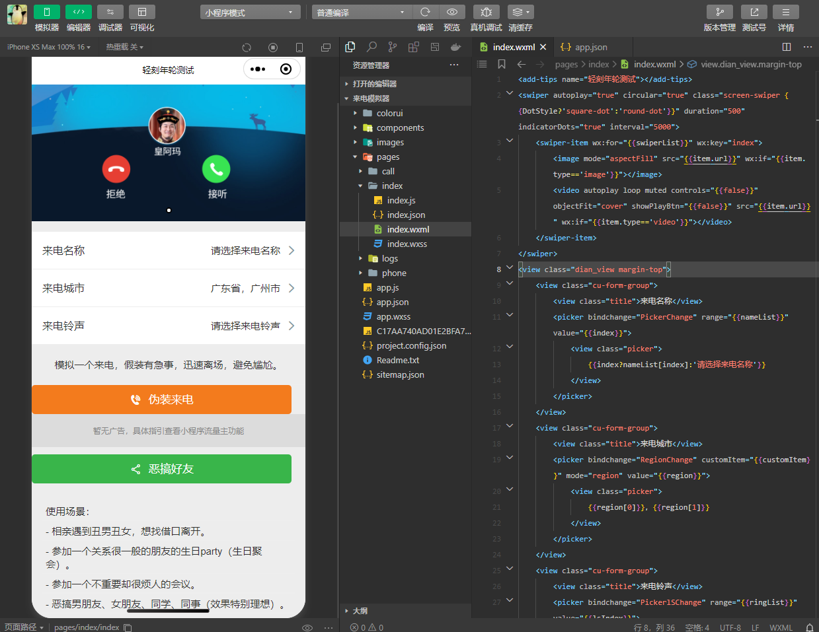Screen dimensions: 819x632
Task: Expand the components folder in tree
Action: coord(400,127)
